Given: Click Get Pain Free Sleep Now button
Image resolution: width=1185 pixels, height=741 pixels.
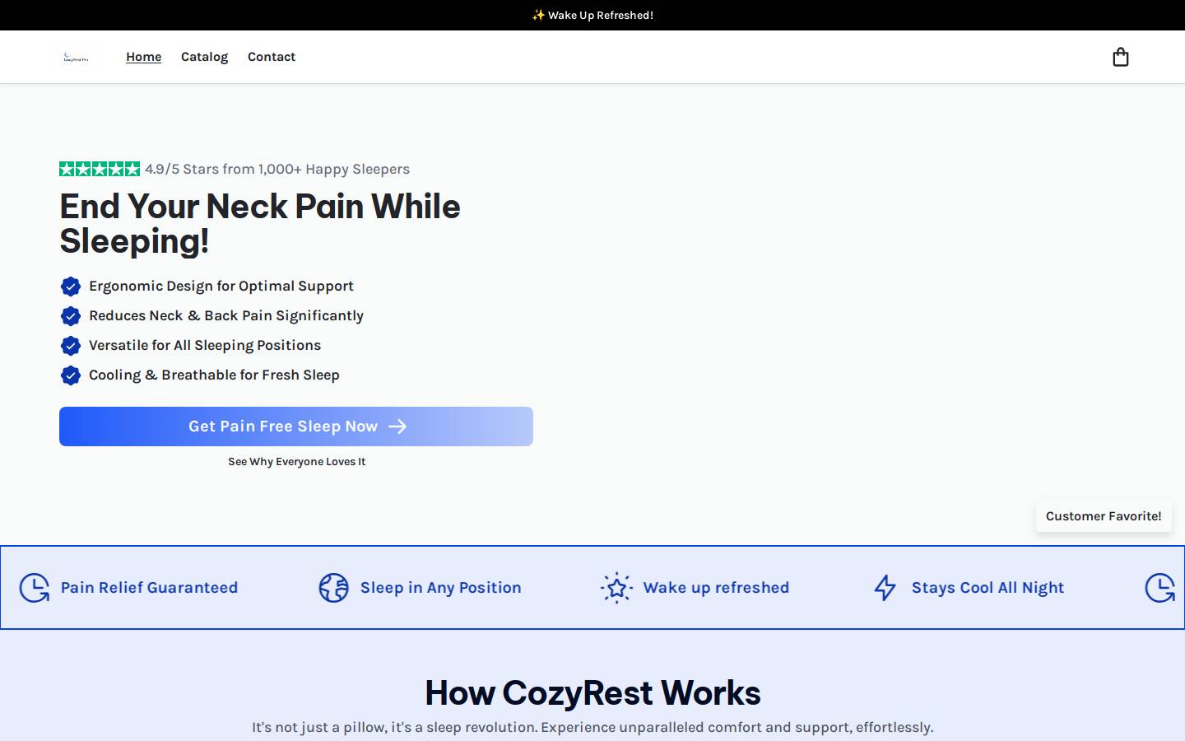Looking at the screenshot, I should [x=296, y=426].
